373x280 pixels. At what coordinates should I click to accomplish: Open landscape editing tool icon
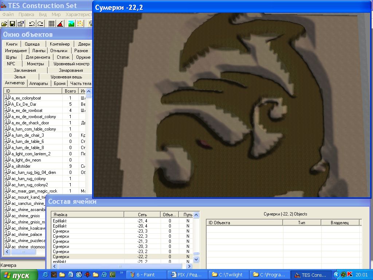[71, 24]
